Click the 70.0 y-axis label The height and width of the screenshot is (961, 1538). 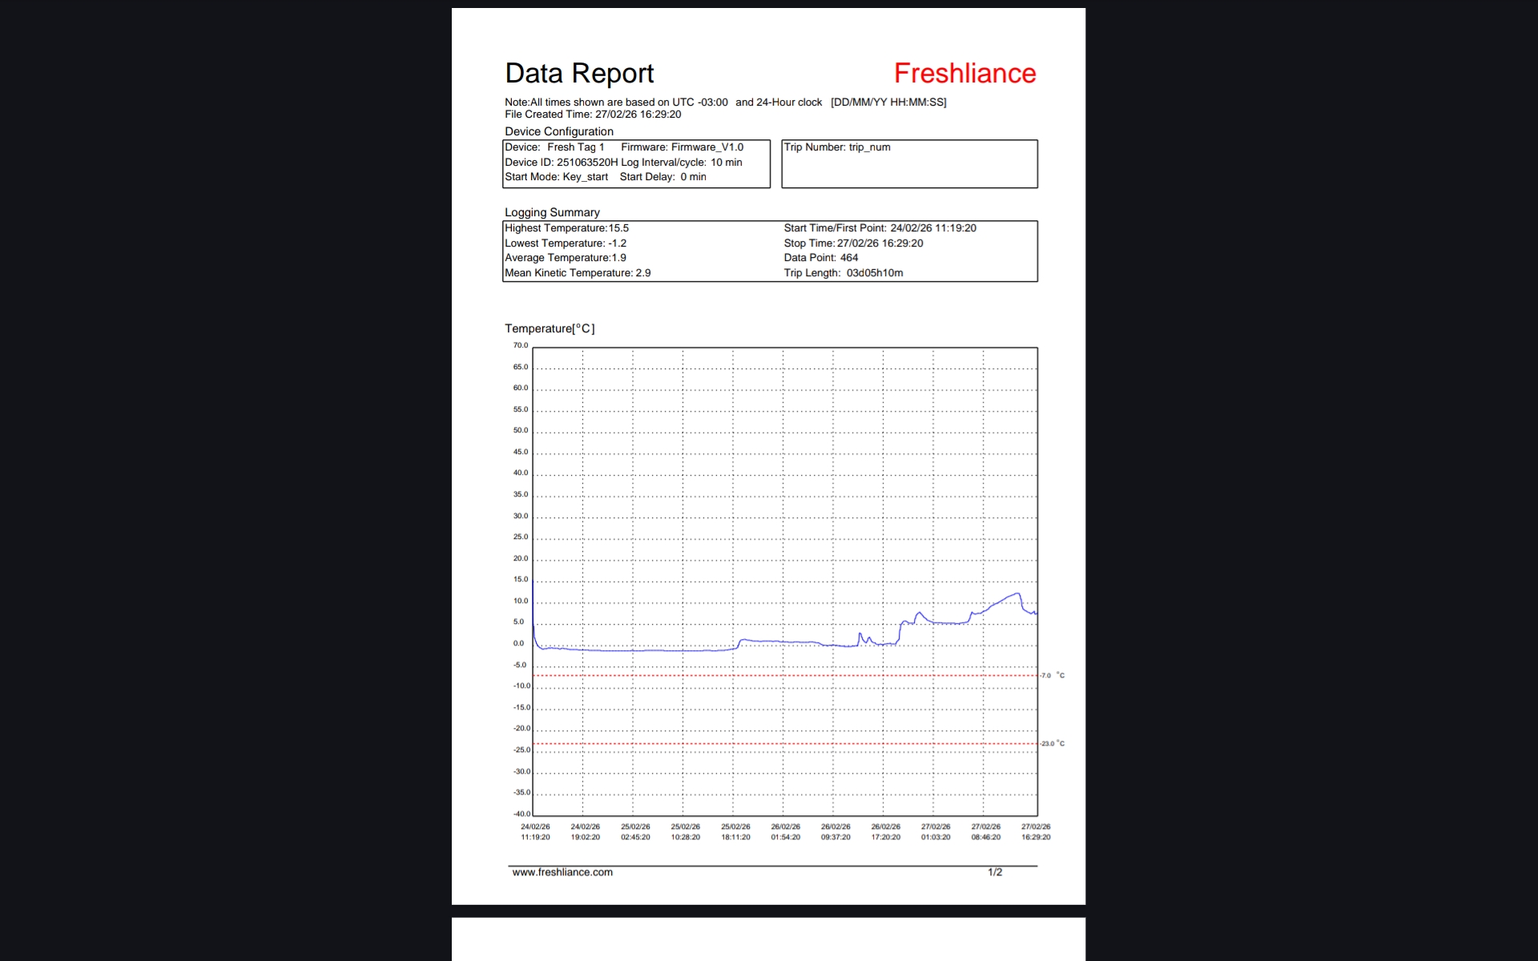tap(521, 346)
